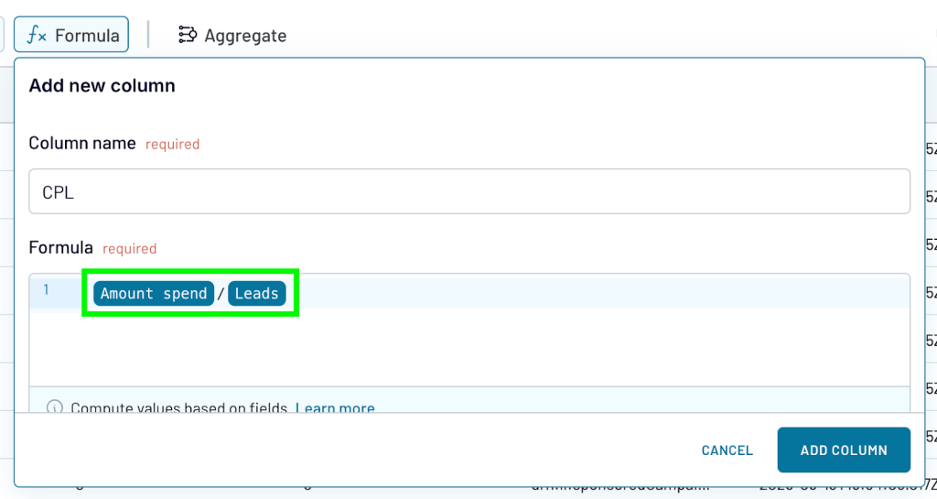The width and height of the screenshot is (937, 499).
Task: Click the Formula field label
Action: (61, 247)
